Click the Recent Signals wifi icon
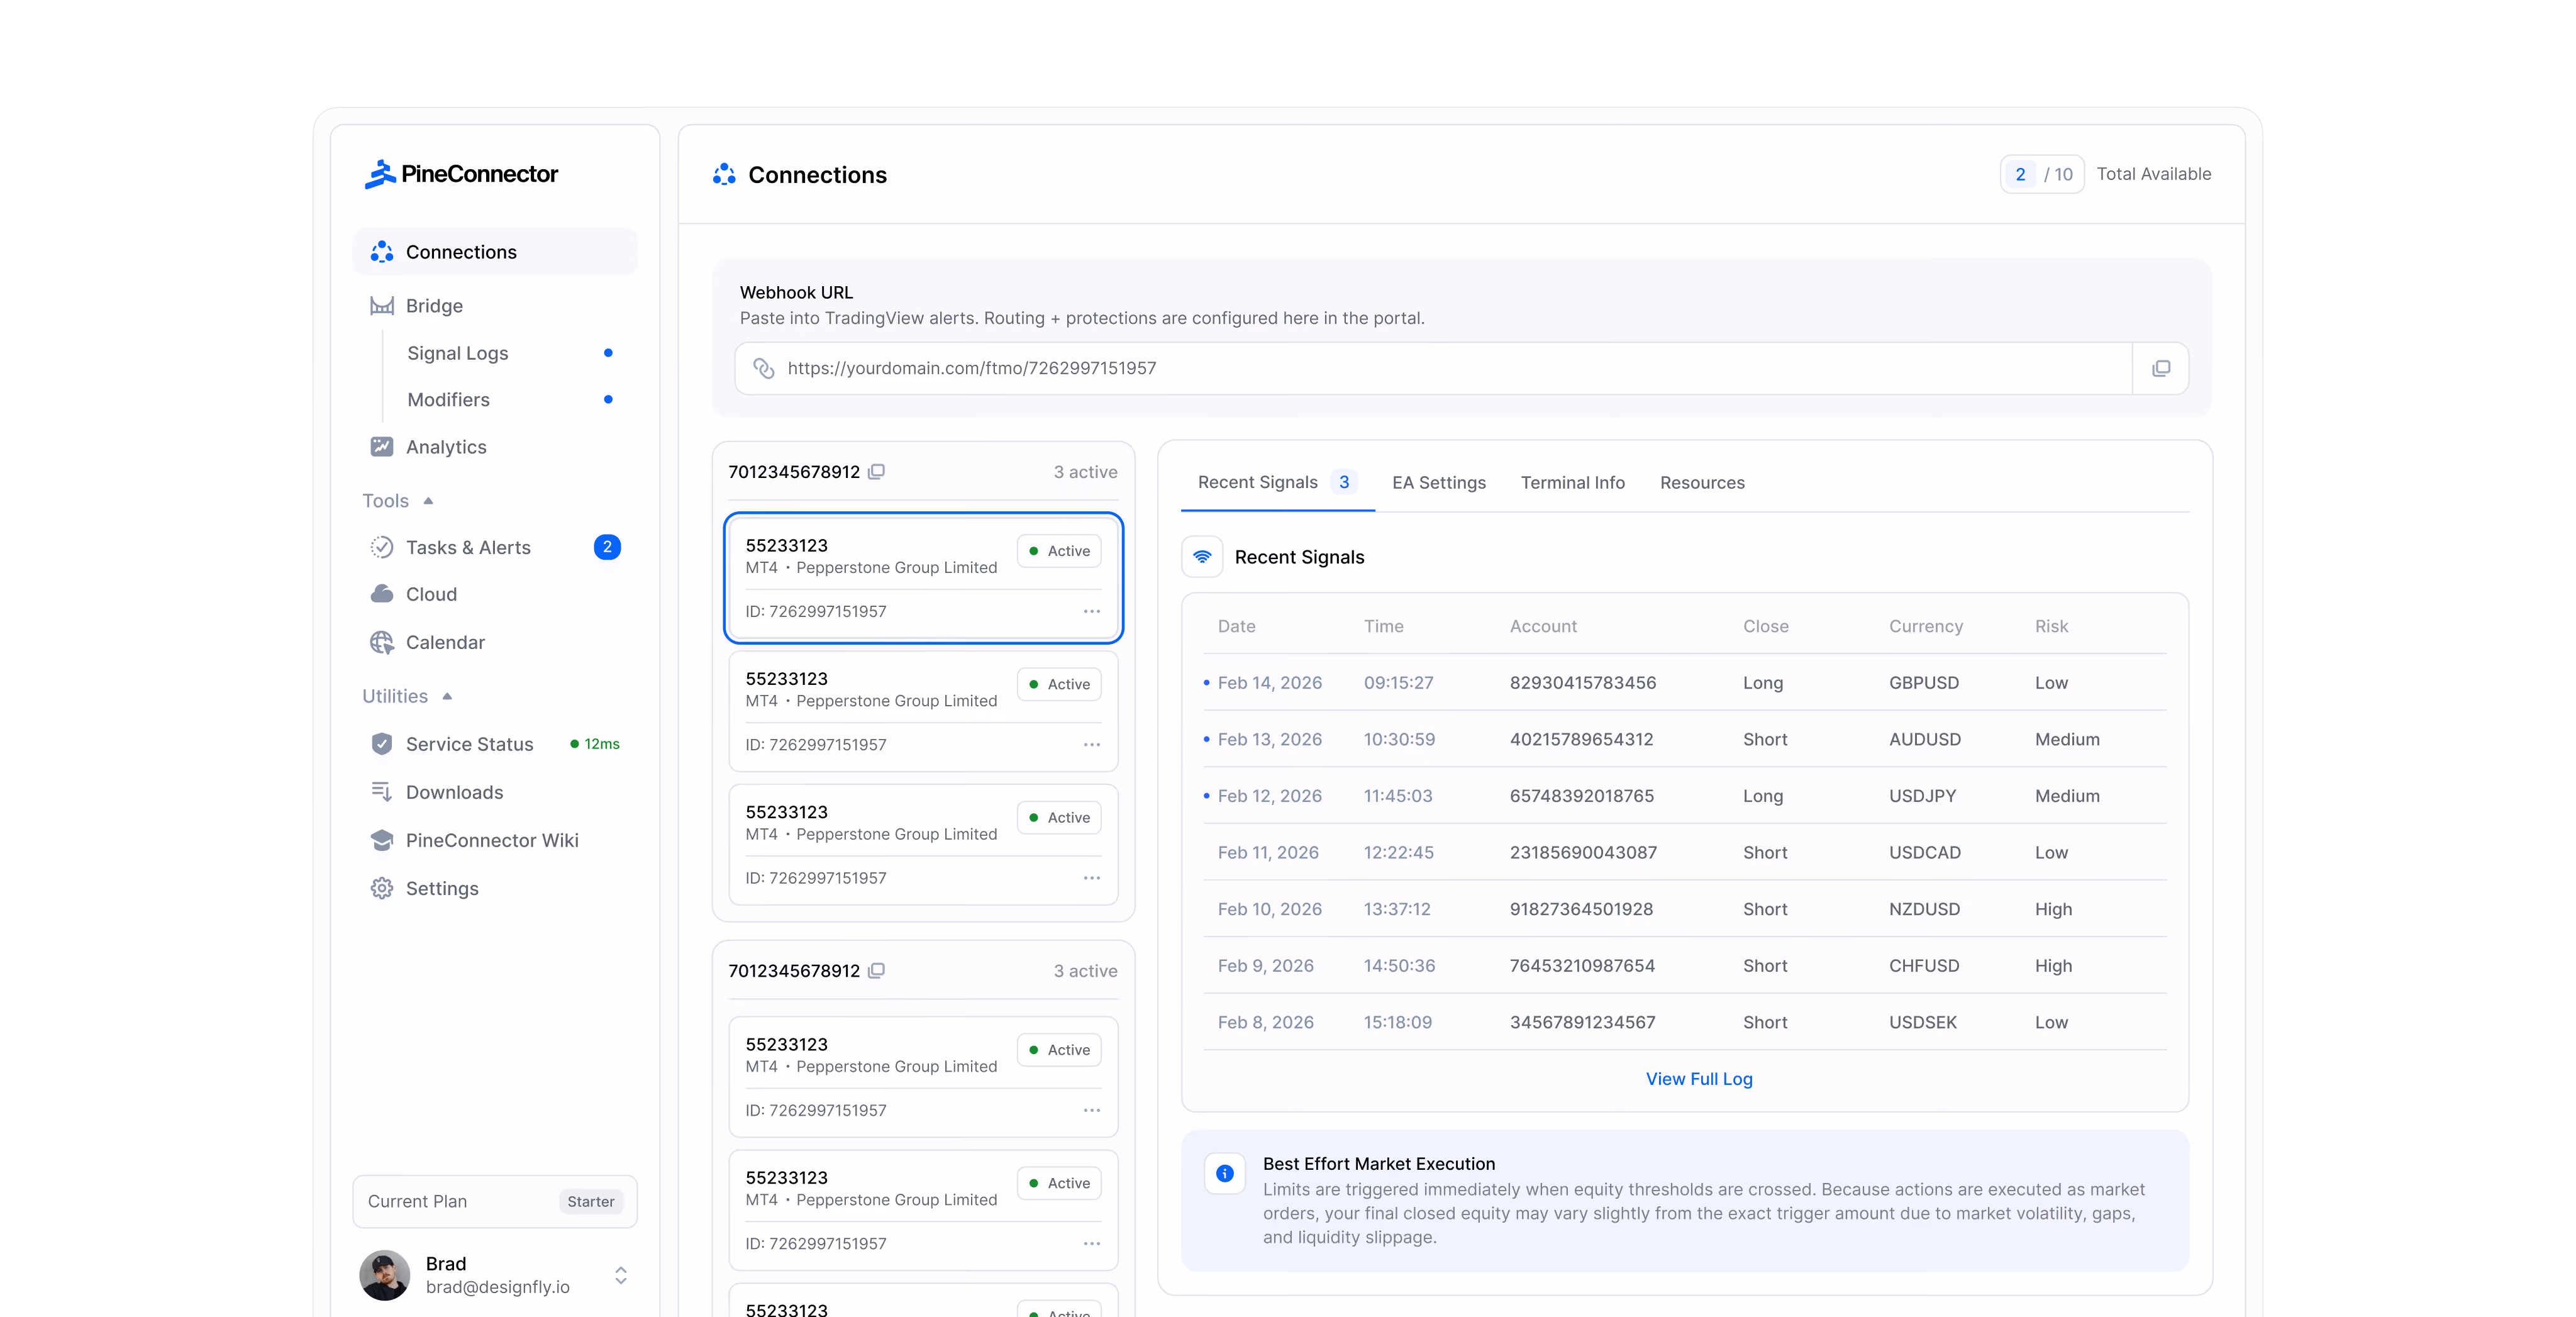 click(x=1202, y=557)
